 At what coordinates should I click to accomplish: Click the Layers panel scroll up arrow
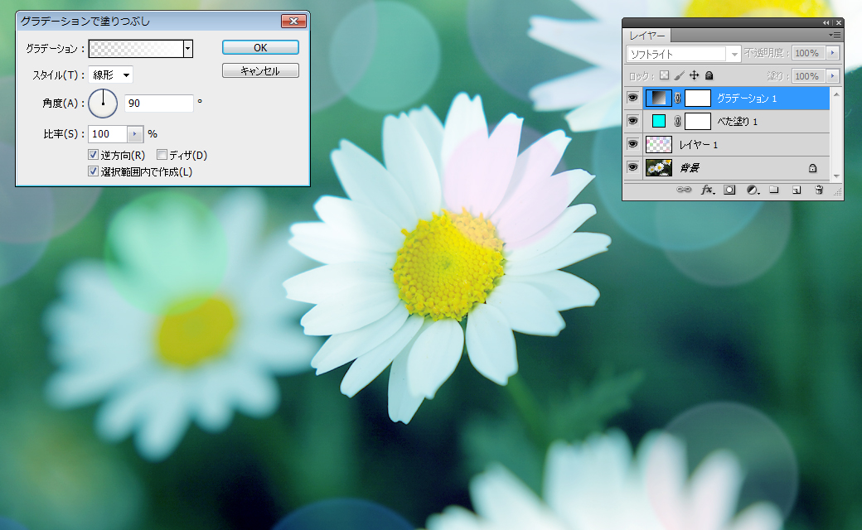[836, 94]
